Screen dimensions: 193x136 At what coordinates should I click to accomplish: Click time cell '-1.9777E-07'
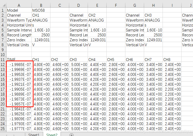[19, 128]
